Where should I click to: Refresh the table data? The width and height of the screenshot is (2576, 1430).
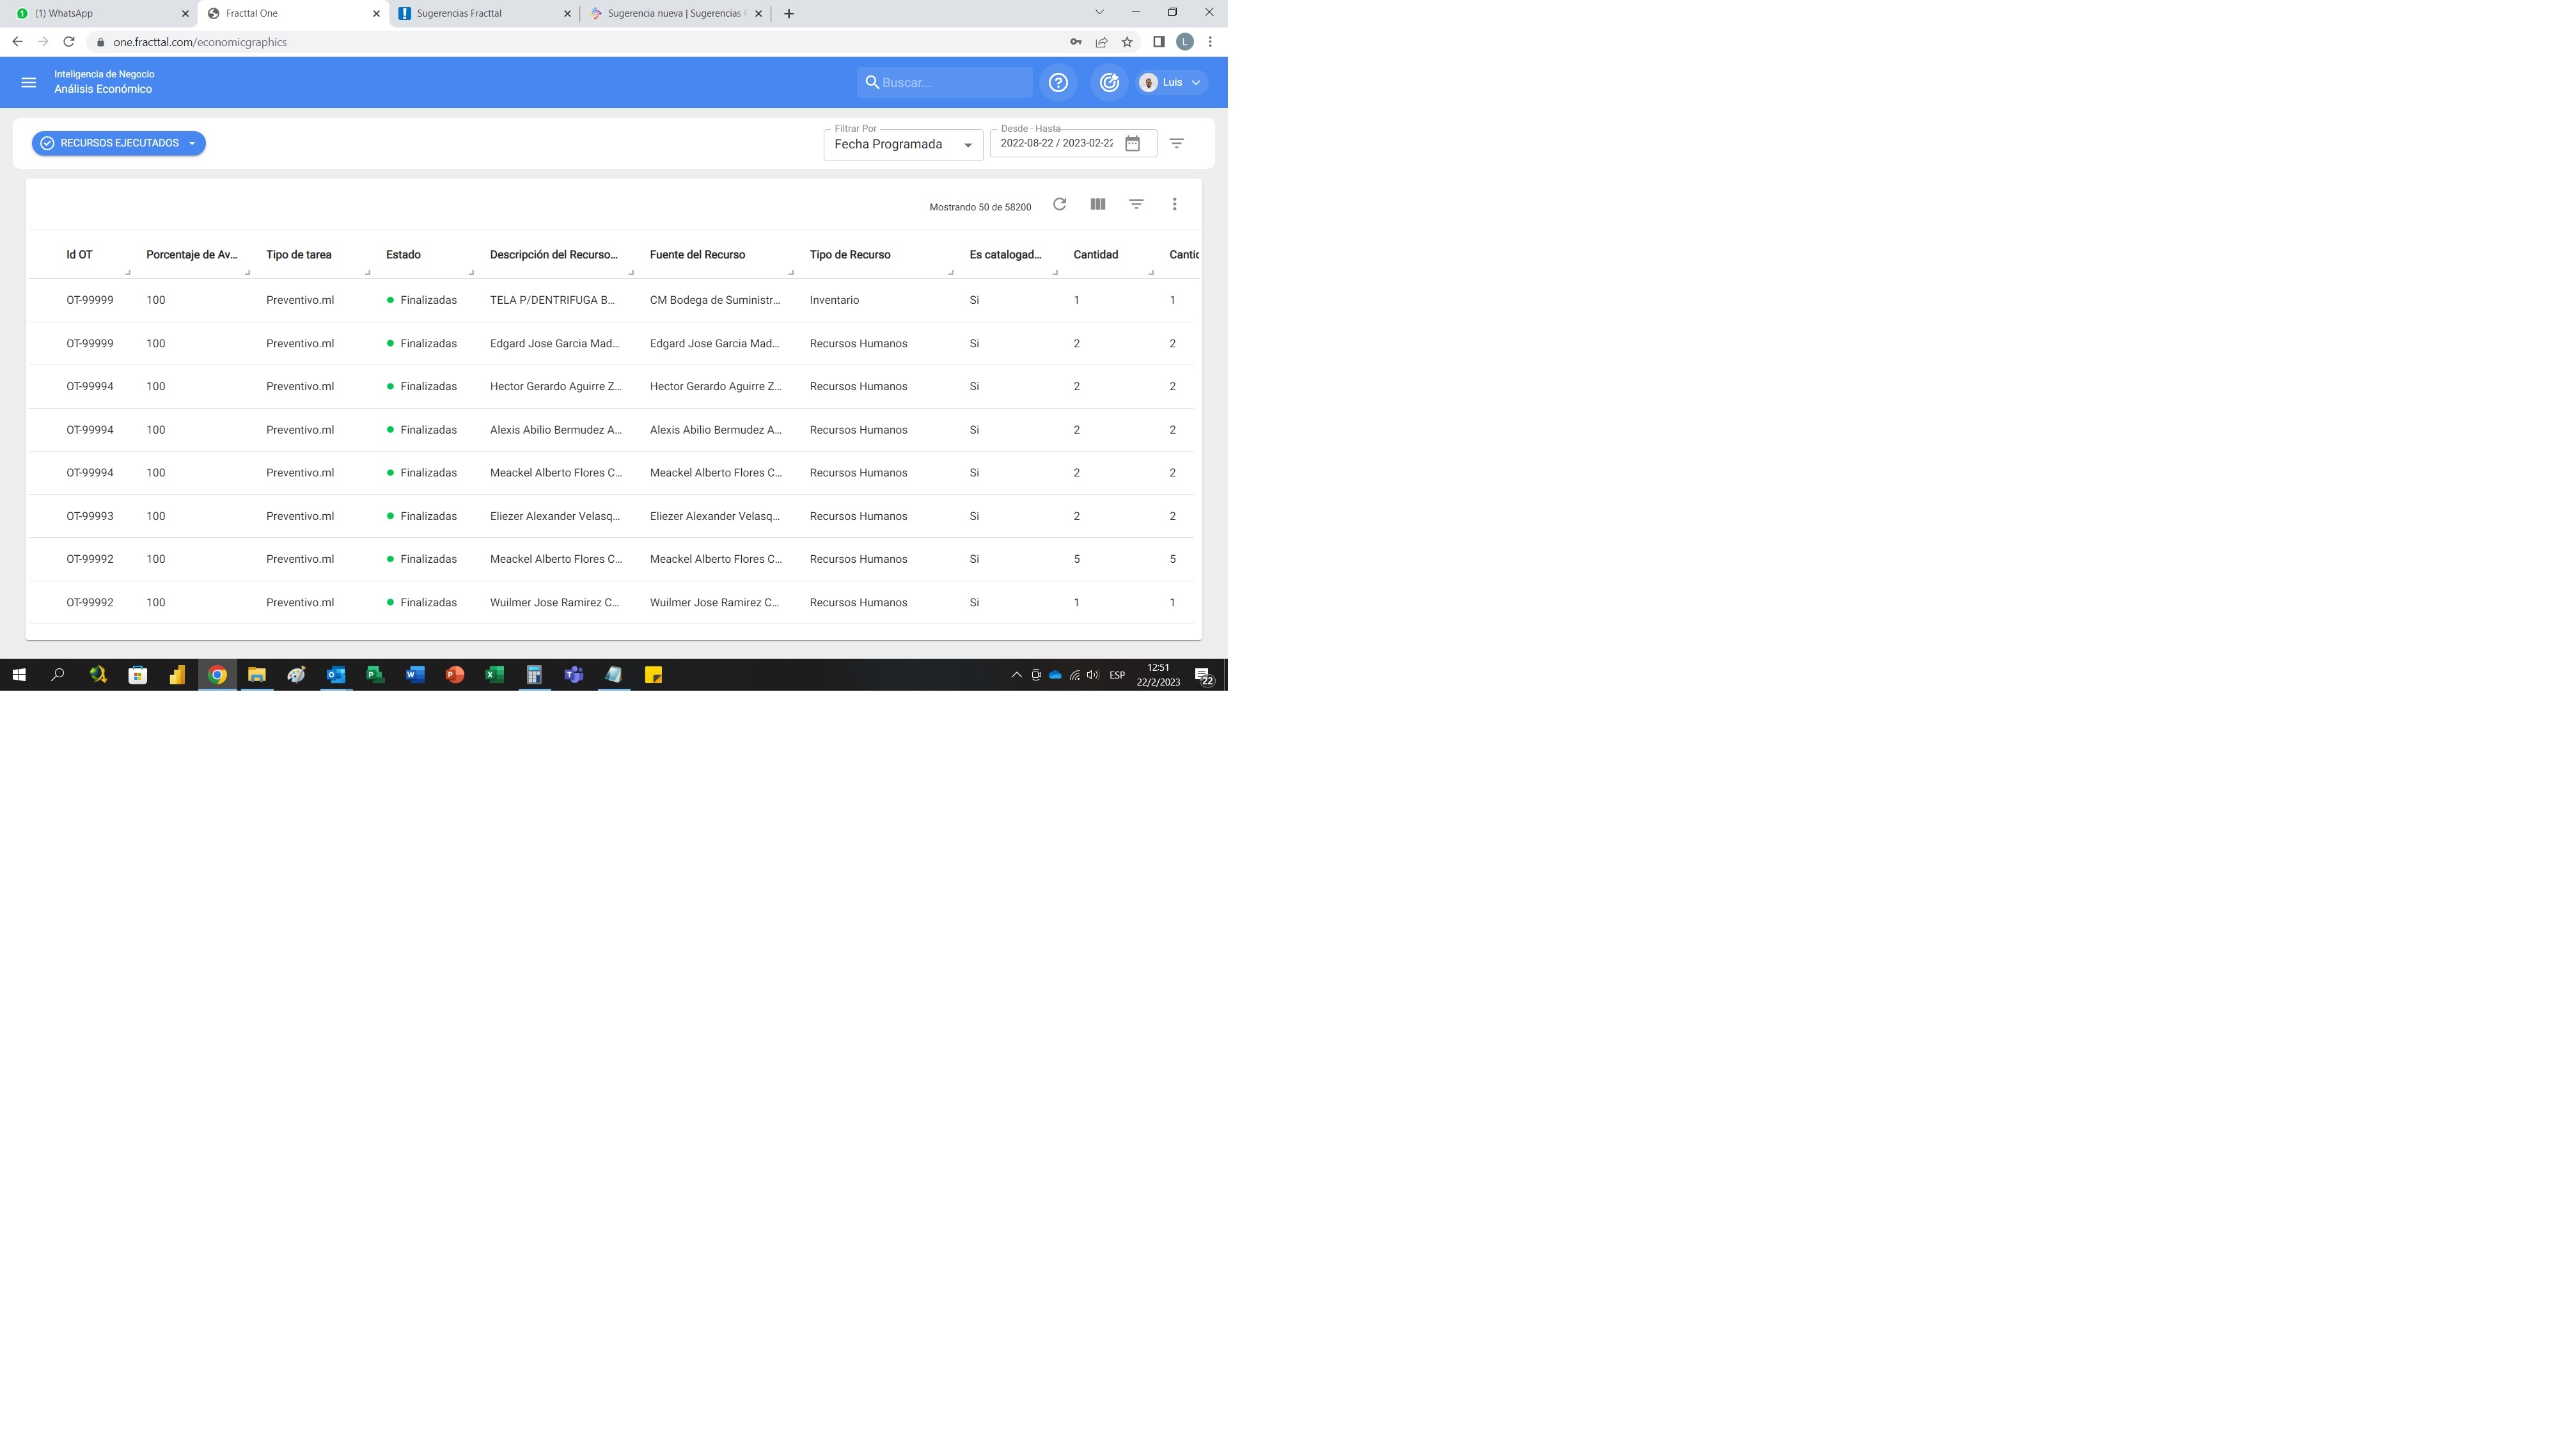pos(1059,204)
